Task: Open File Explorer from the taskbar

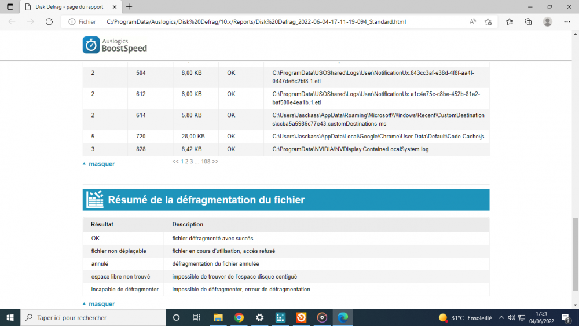Action: coord(218,317)
